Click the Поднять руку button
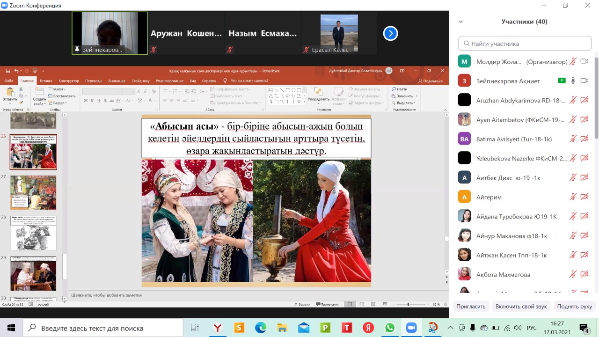 pyautogui.click(x=574, y=306)
